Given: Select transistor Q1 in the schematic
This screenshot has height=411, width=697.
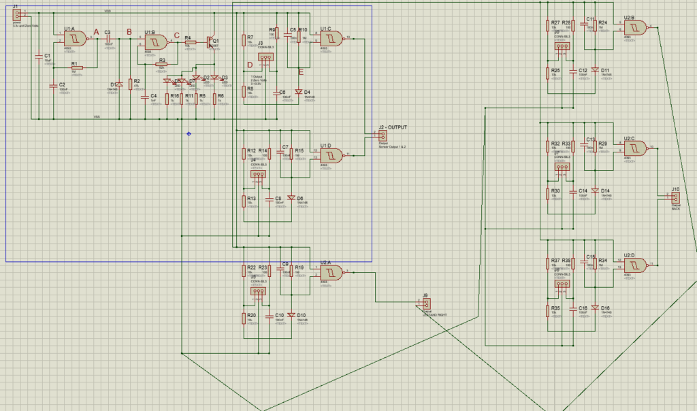Looking at the screenshot, I should pyautogui.click(x=211, y=42).
